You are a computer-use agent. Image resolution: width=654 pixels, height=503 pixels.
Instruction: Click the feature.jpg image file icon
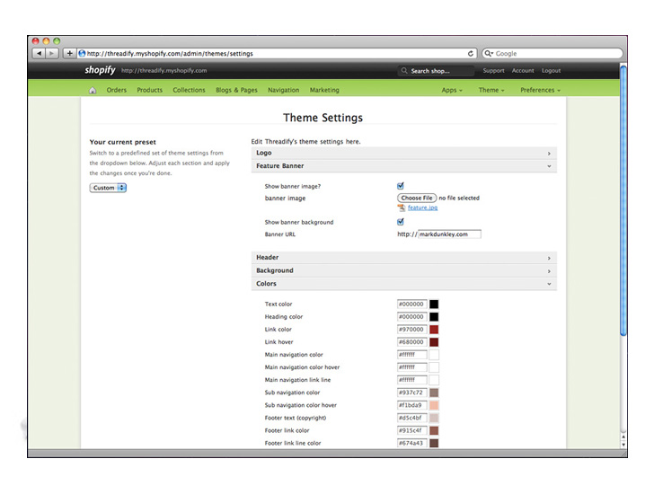[x=401, y=207]
